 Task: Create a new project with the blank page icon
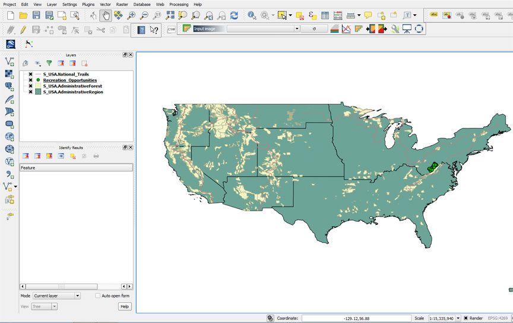pyautogui.click(x=11, y=15)
